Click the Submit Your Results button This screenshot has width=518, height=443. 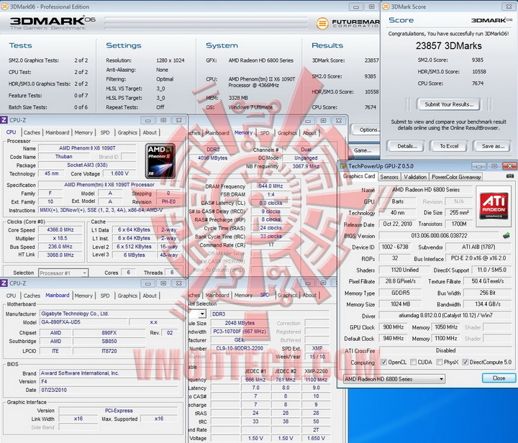coord(449,104)
